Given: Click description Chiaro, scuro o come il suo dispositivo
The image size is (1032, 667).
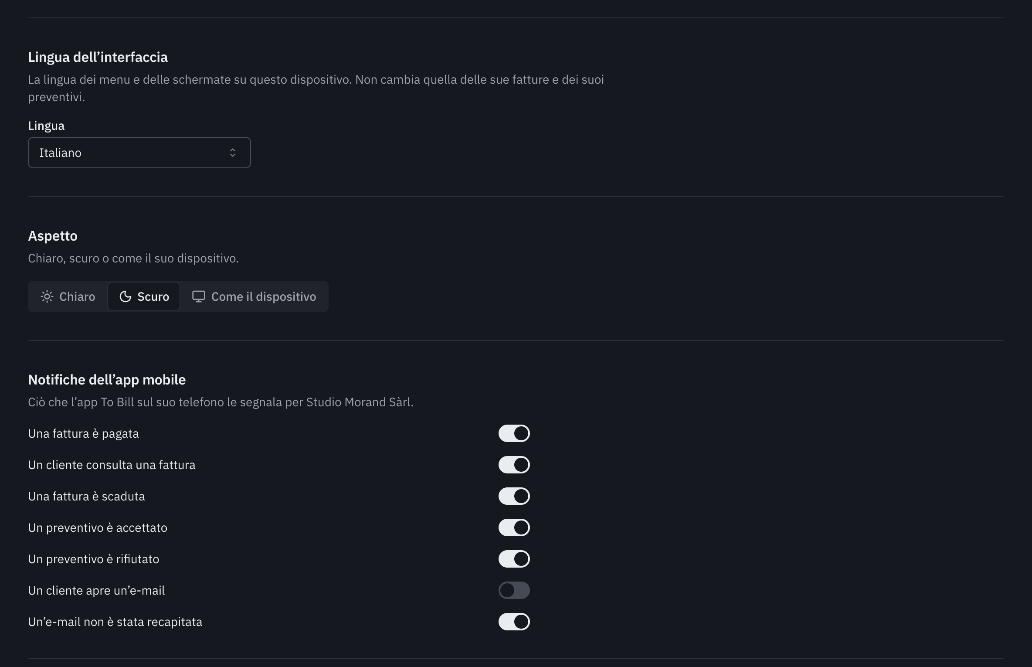Looking at the screenshot, I should [133, 258].
